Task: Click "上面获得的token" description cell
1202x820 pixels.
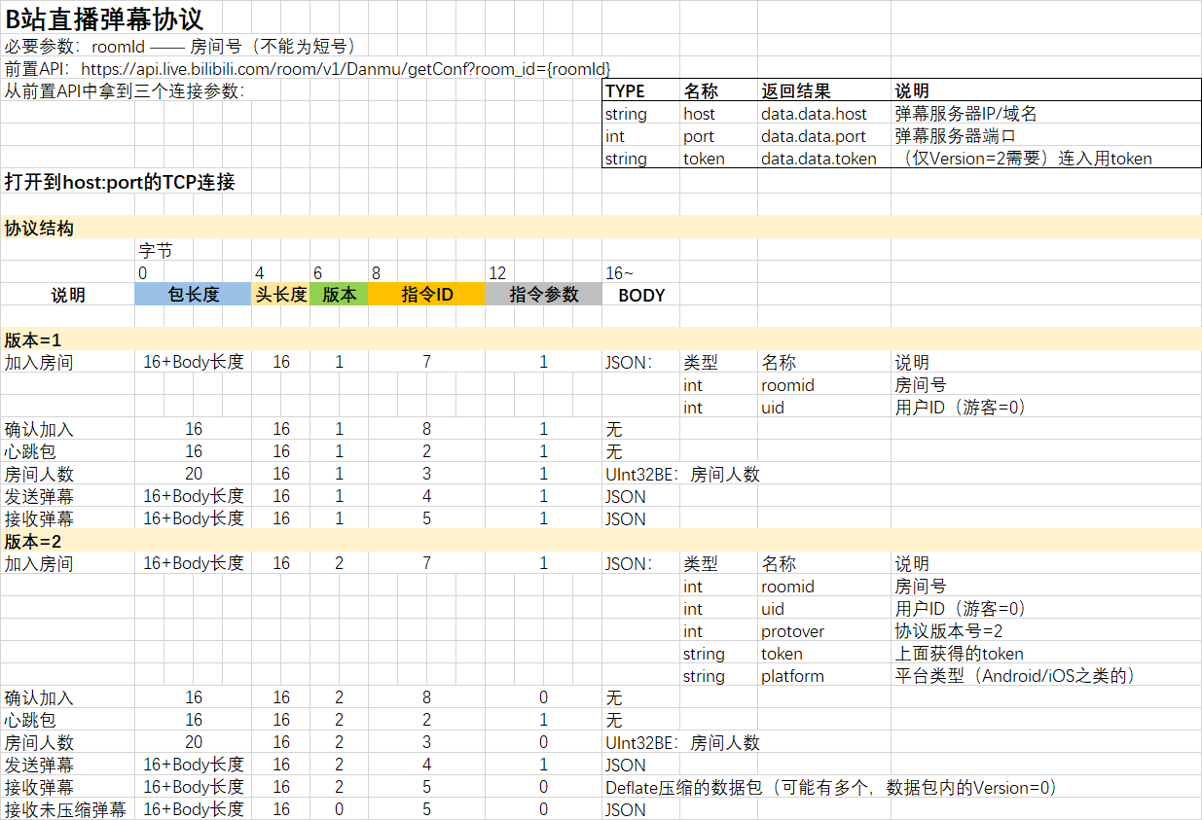Action: point(959,653)
